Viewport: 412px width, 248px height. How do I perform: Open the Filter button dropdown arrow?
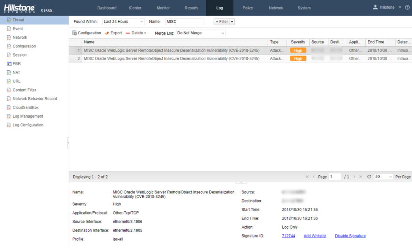[232, 22]
